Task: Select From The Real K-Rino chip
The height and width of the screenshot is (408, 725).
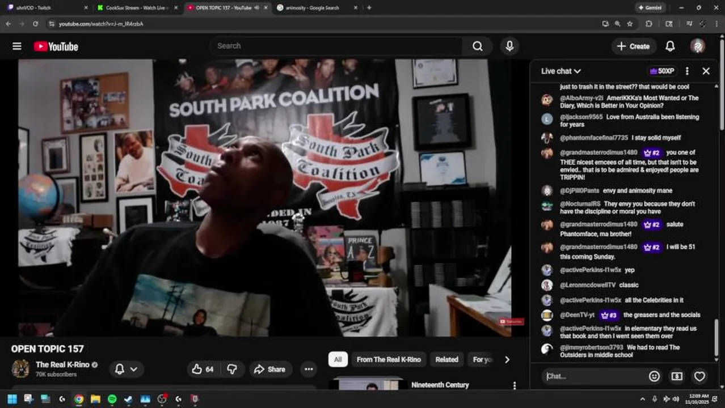Action: pyautogui.click(x=389, y=359)
